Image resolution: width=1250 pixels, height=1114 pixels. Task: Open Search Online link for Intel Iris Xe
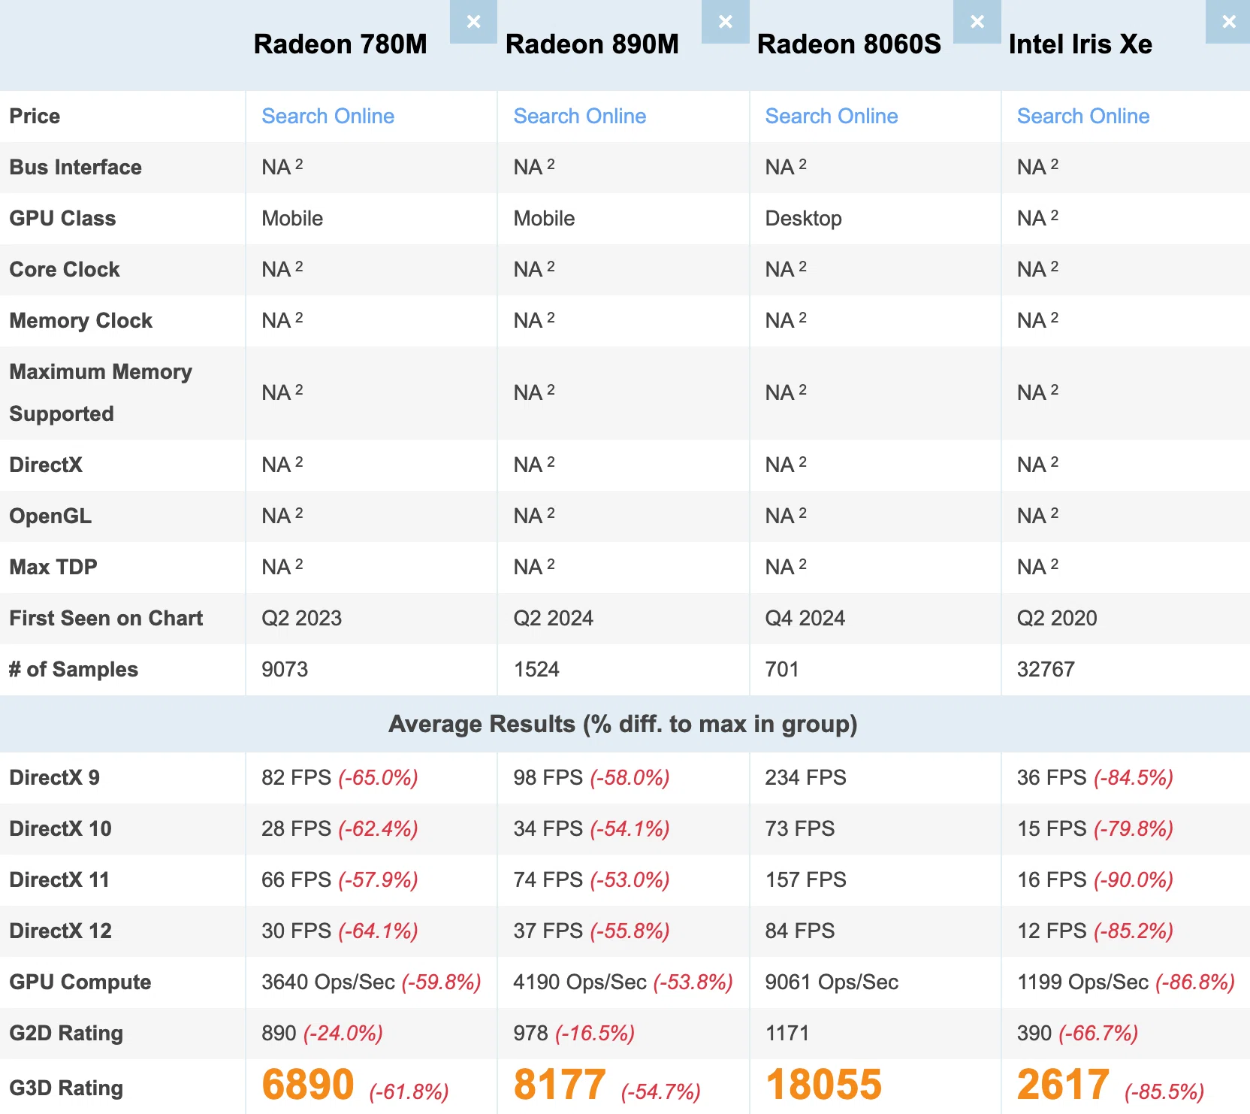click(x=1082, y=116)
